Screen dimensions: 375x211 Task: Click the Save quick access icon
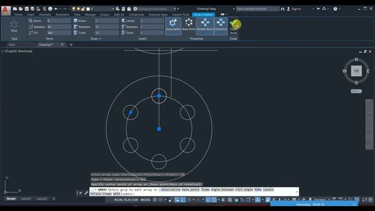coord(26,9)
